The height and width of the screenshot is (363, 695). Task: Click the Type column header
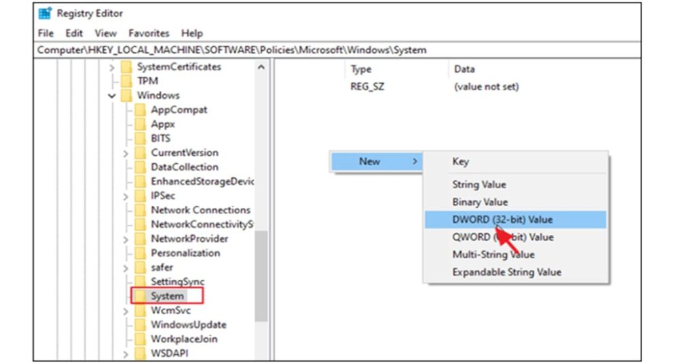361,69
